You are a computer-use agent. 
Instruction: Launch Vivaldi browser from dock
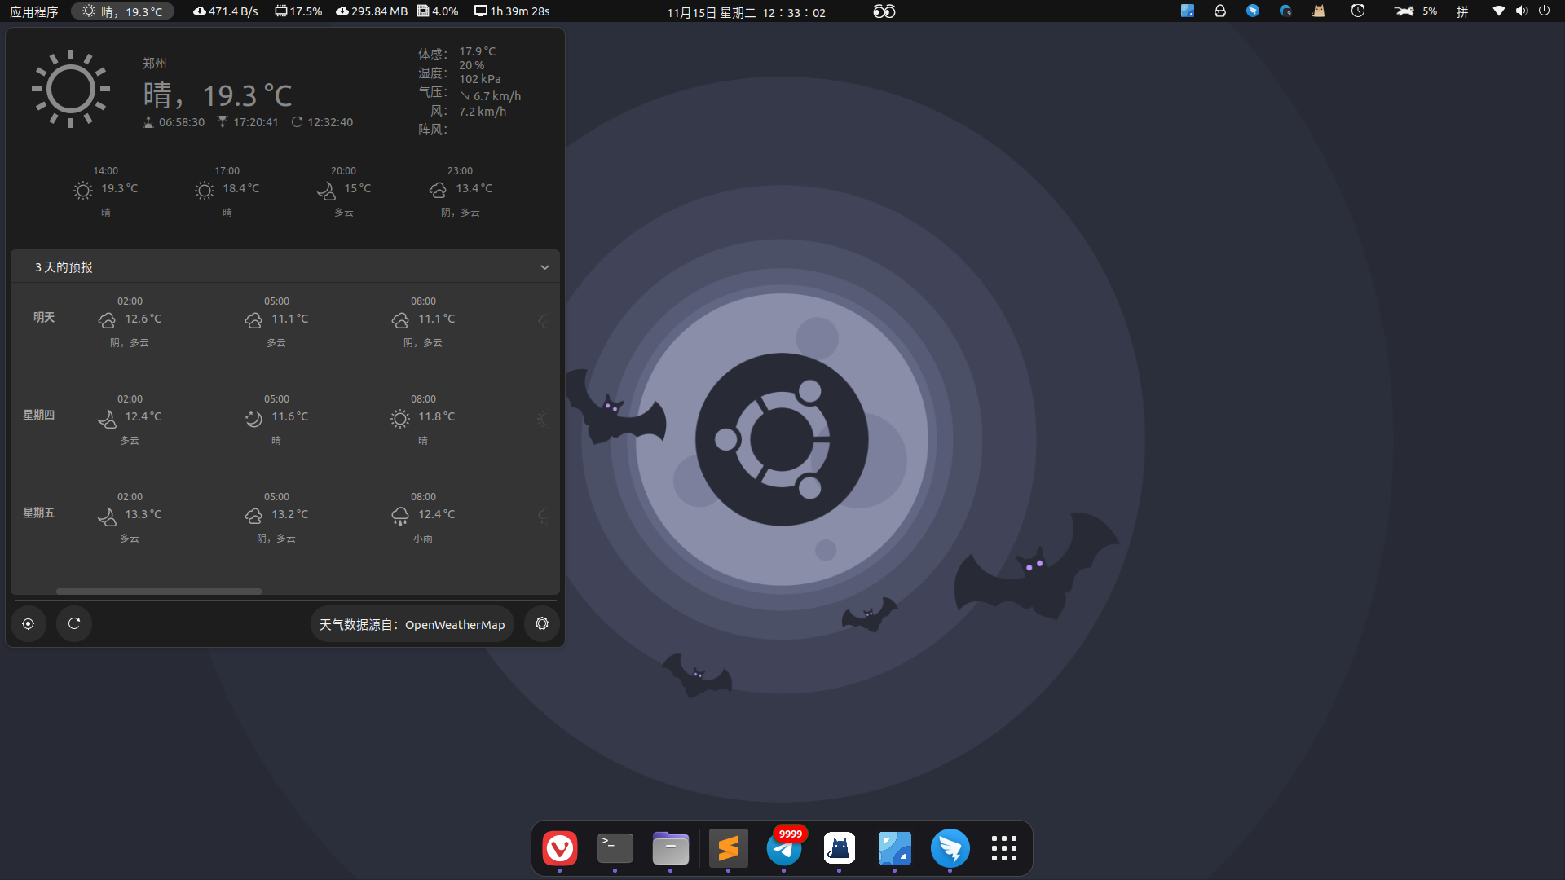coord(560,848)
